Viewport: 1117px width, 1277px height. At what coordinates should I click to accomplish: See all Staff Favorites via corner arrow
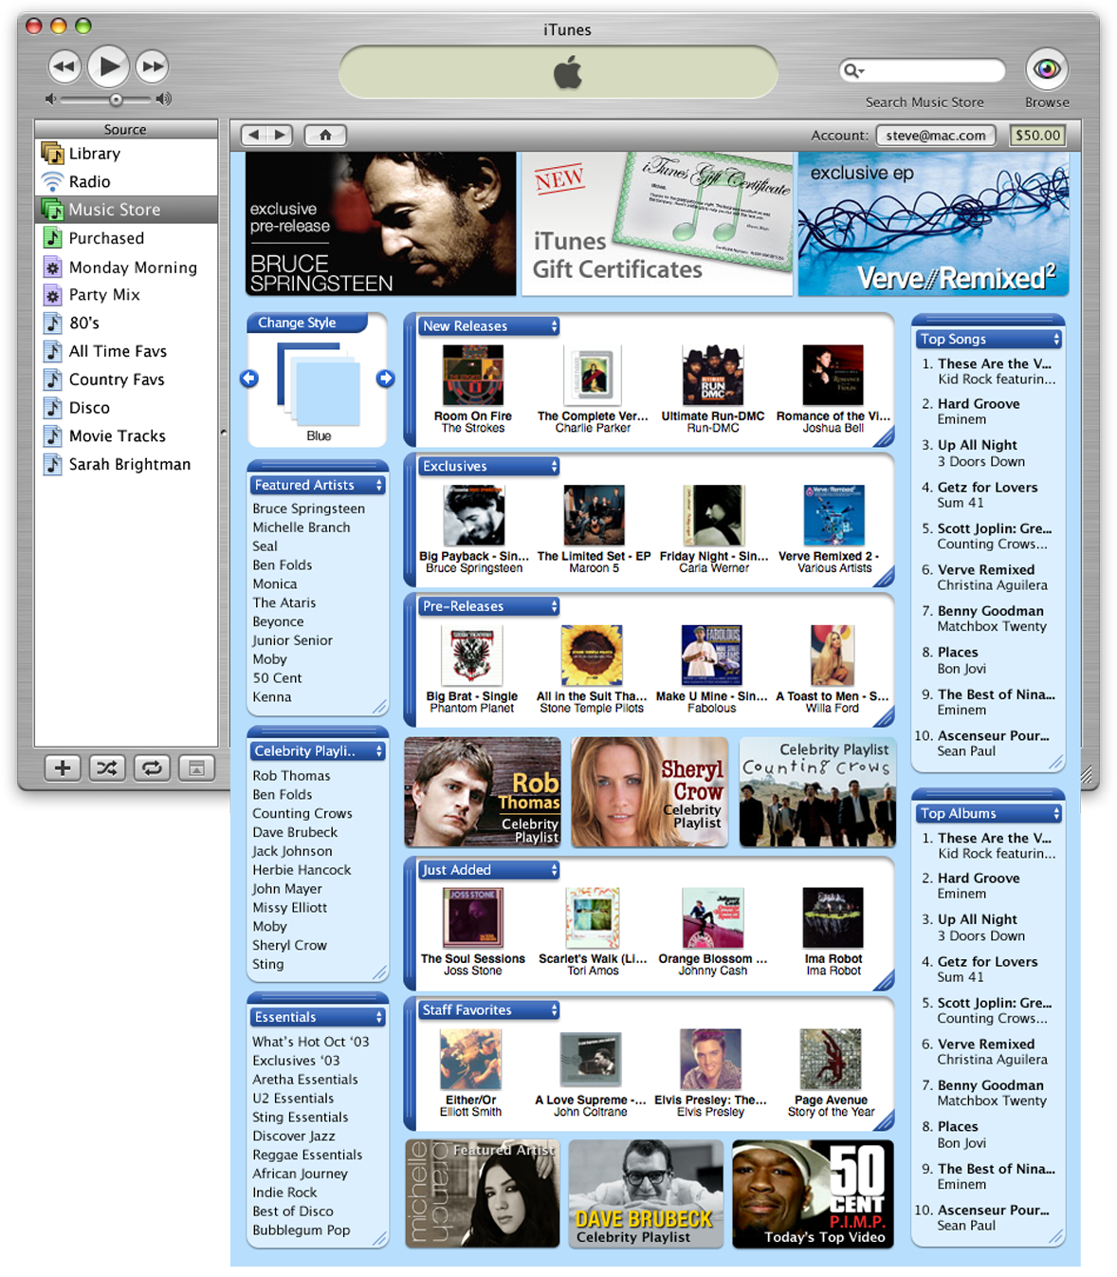click(x=884, y=1121)
